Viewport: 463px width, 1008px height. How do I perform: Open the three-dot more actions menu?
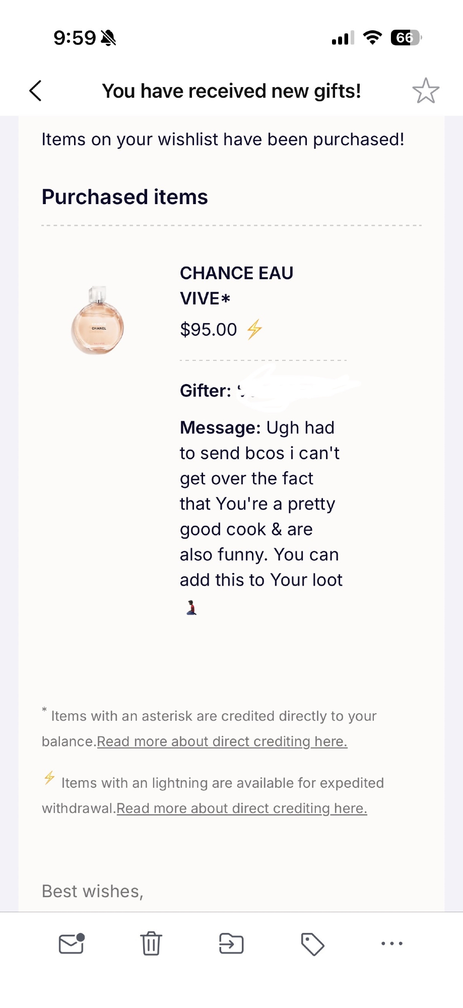coord(392,943)
